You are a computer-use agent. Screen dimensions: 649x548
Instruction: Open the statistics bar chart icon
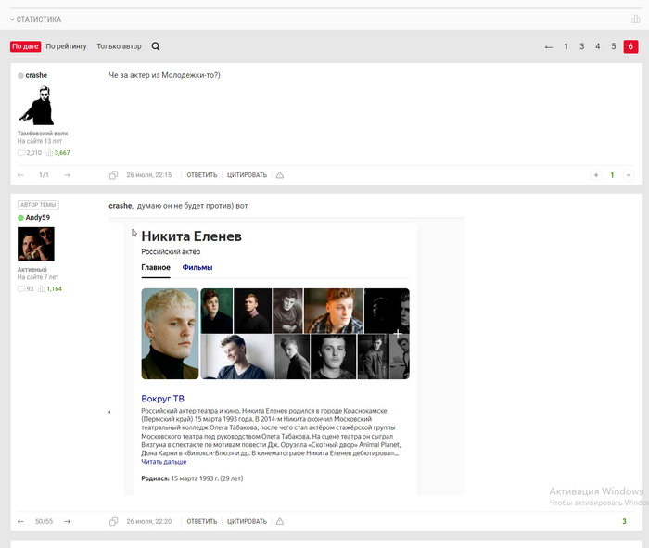tap(635, 19)
